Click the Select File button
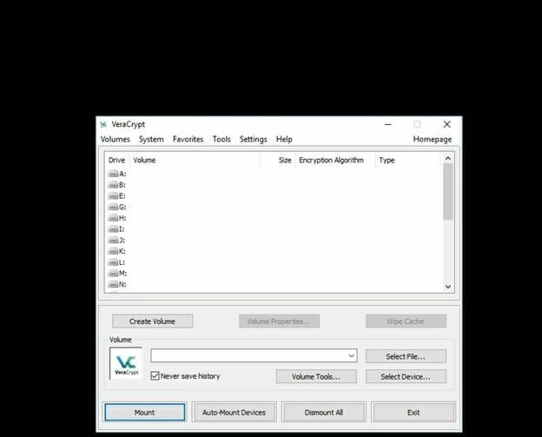The image size is (542, 437). pyautogui.click(x=406, y=356)
